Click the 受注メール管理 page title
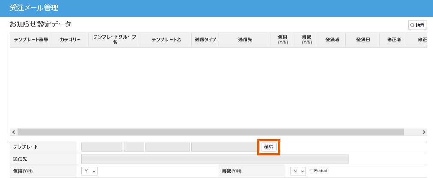 coord(34,8)
